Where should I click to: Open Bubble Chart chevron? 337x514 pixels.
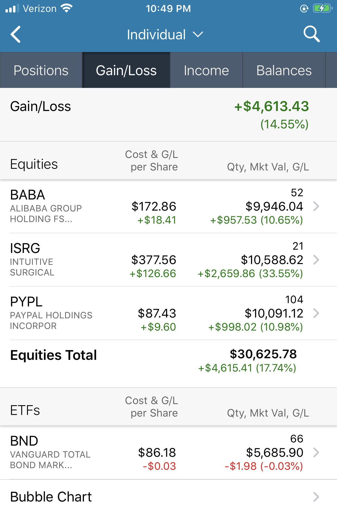click(x=316, y=497)
